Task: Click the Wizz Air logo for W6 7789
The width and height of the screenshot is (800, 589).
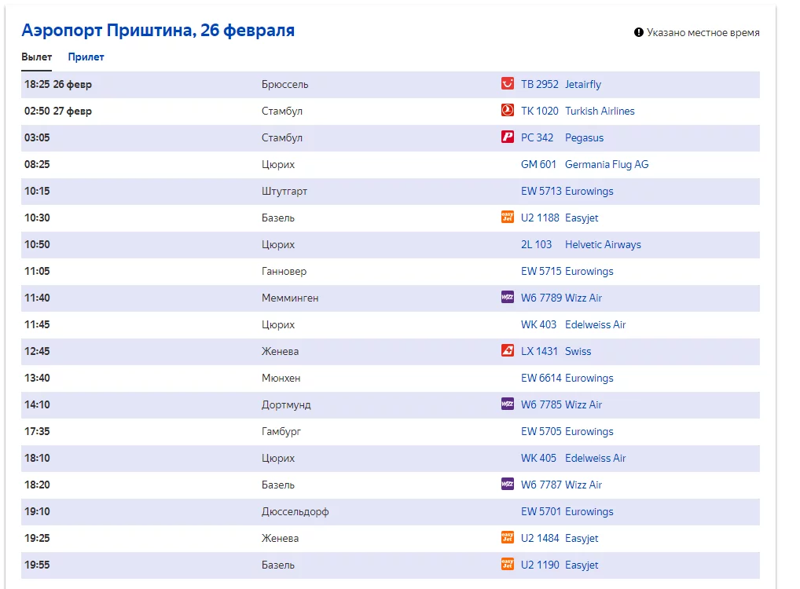Action: [x=508, y=298]
